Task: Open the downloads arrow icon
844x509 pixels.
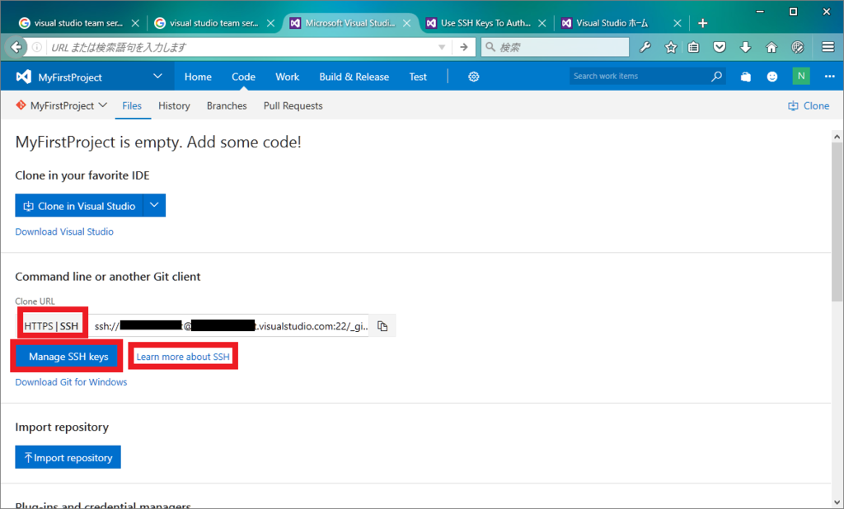Action: [x=745, y=47]
